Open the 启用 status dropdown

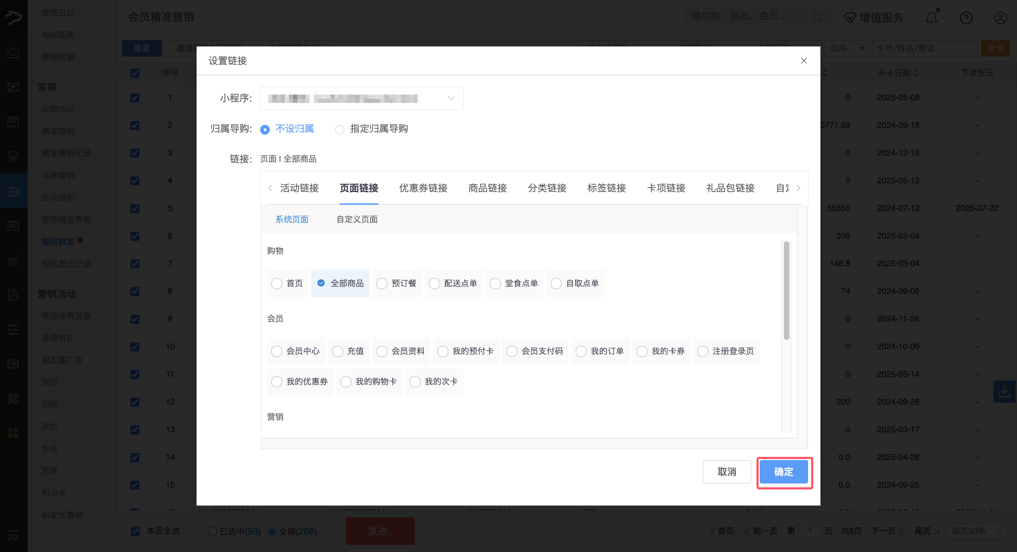tap(846, 48)
